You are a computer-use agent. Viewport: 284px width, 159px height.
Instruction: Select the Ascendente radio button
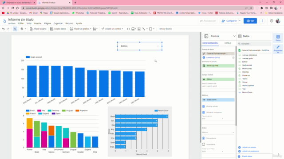204,144
